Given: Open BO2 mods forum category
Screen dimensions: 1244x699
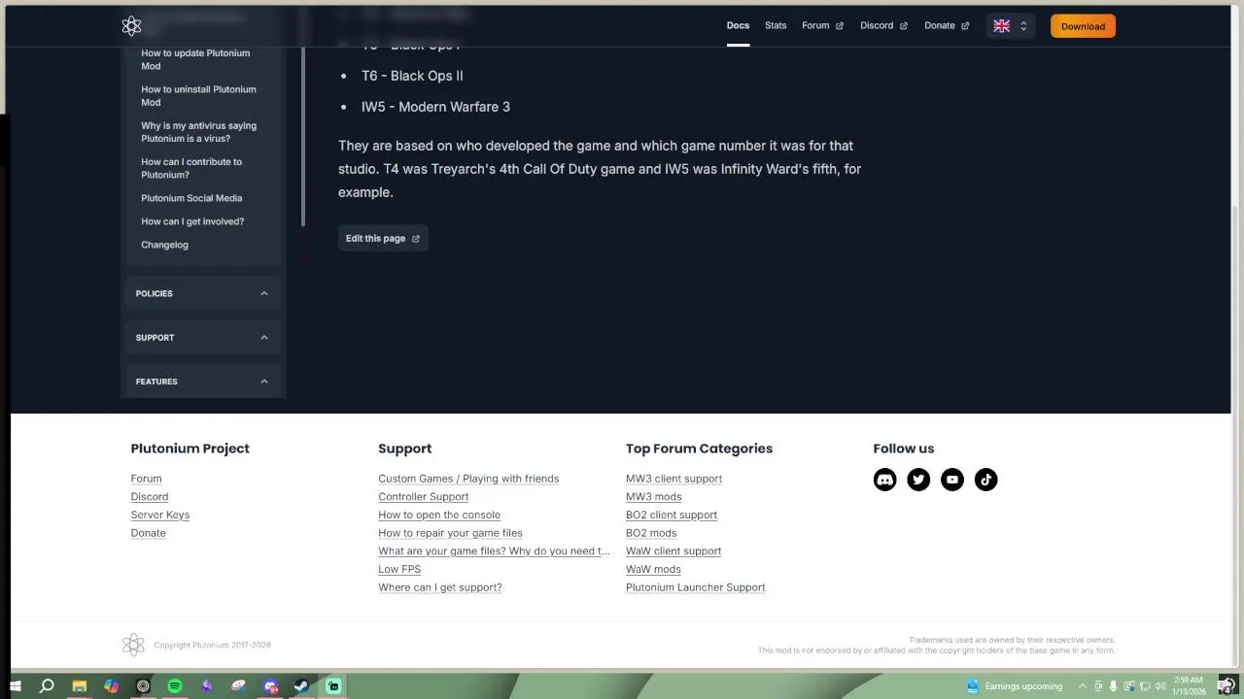Looking at the screenshot, I should [651, 533].
